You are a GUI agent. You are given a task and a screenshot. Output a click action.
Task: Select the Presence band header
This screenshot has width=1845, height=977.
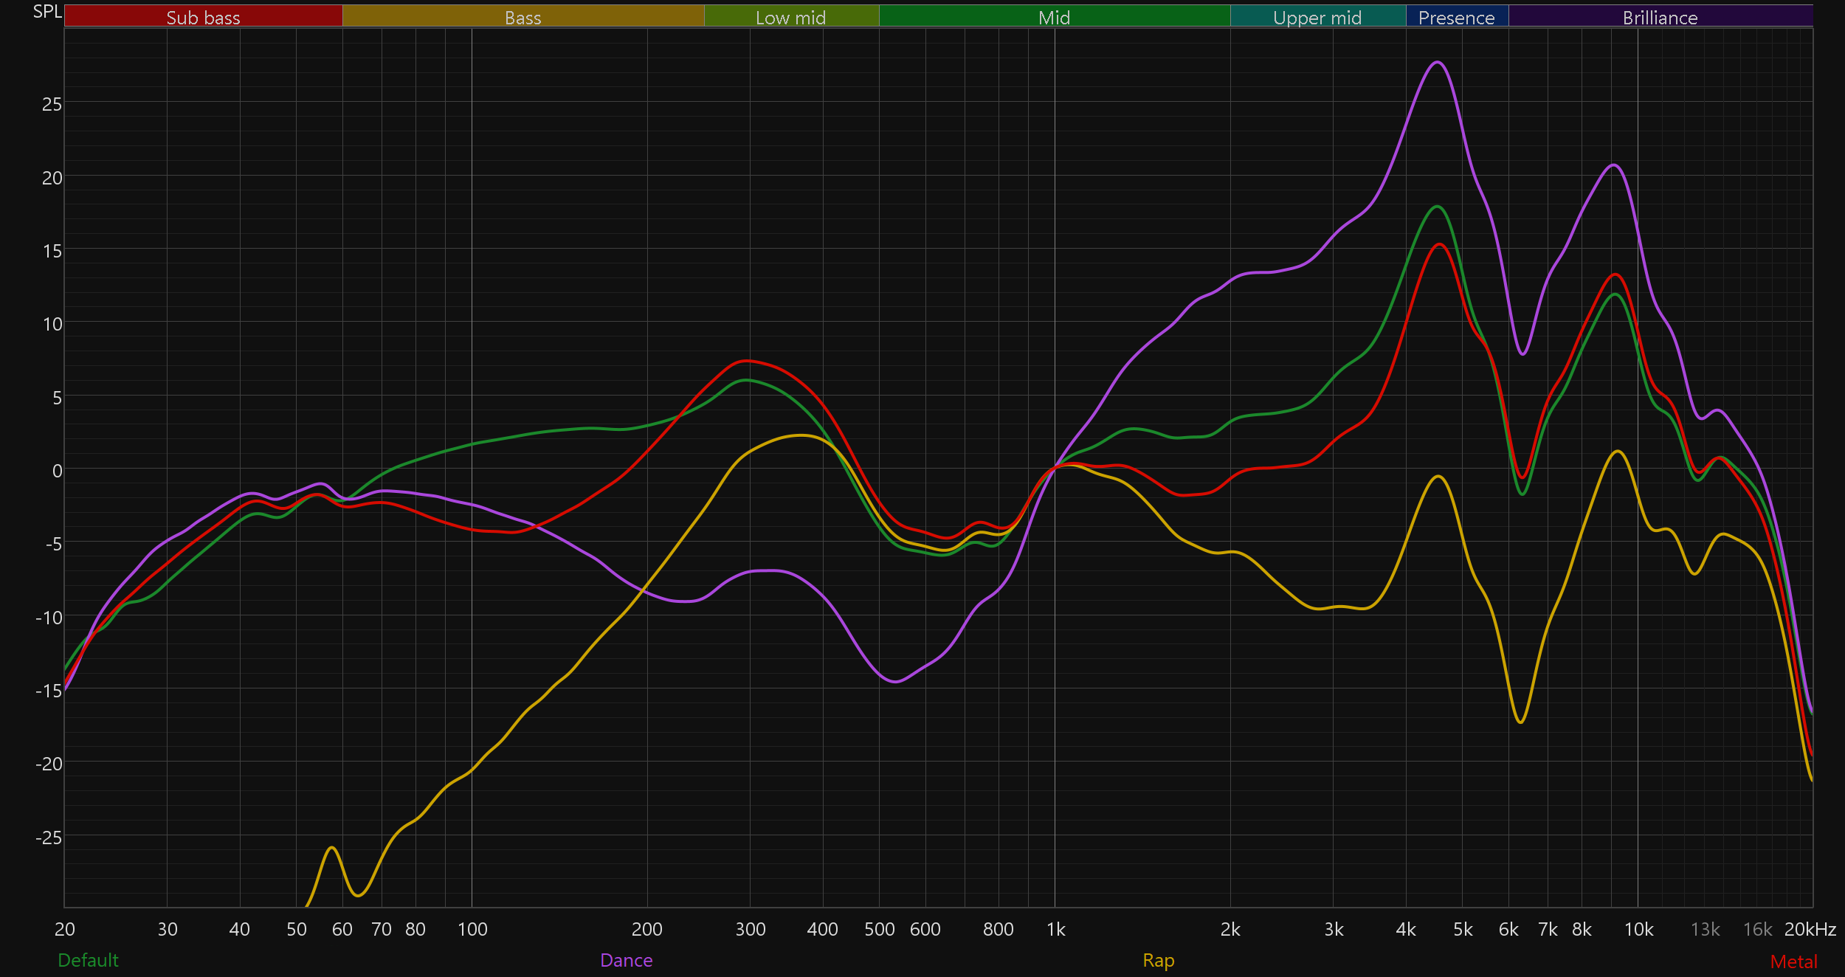[1456, 17]
